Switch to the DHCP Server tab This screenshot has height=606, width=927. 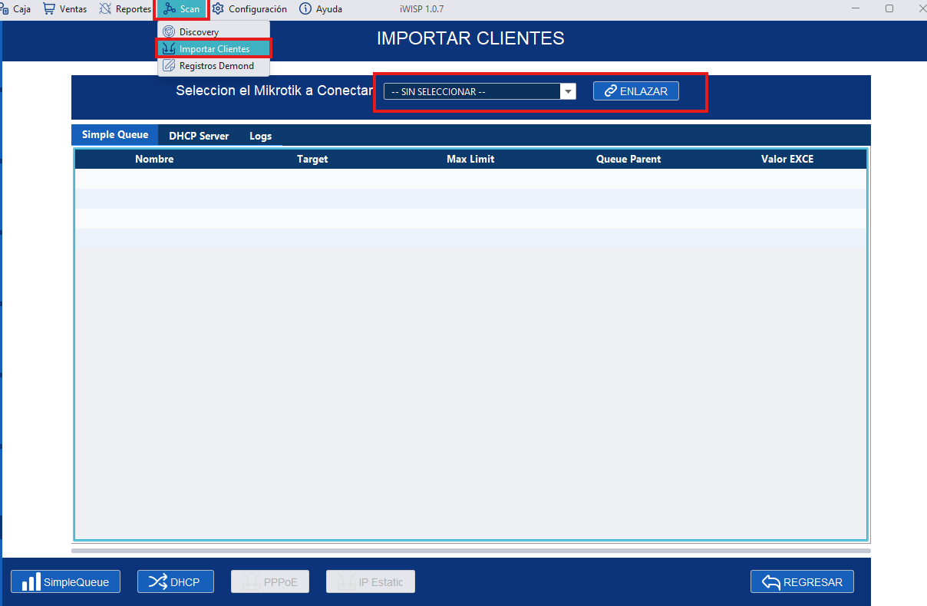coord(199,136)
